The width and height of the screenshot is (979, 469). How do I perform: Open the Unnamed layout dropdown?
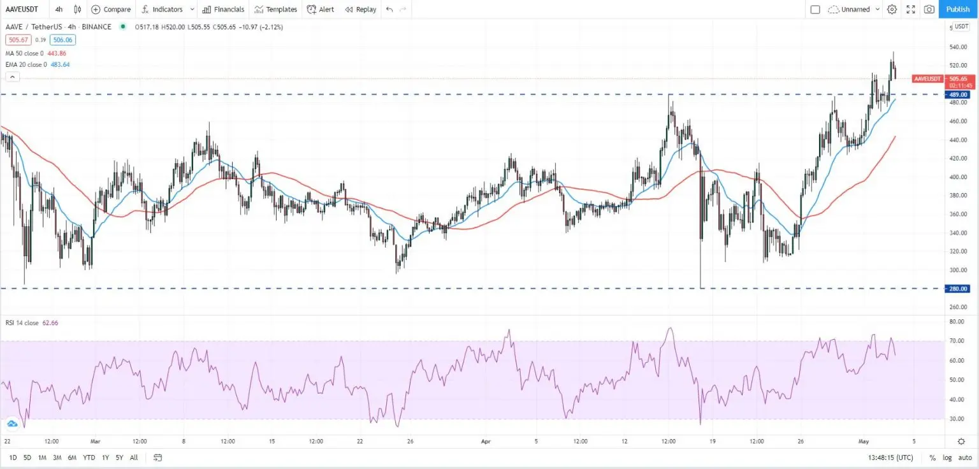pos(854,10)
